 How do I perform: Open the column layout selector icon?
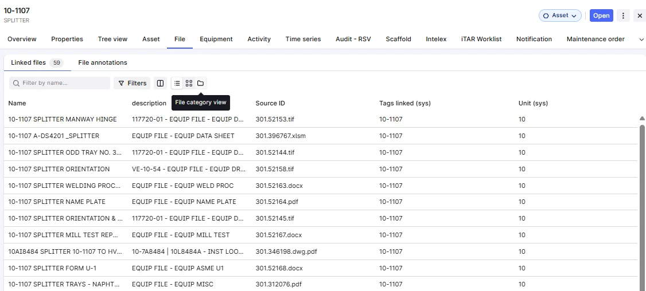pos(160,84)
